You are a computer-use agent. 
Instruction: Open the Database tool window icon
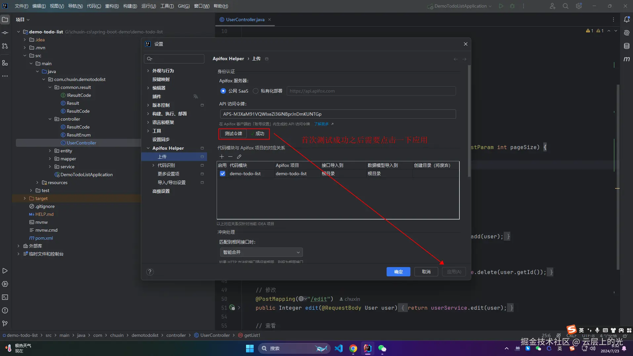(627, 46)
